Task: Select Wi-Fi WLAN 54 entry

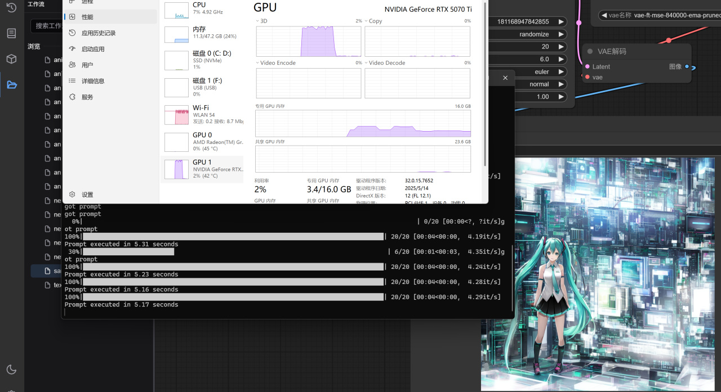Action: 202,115
